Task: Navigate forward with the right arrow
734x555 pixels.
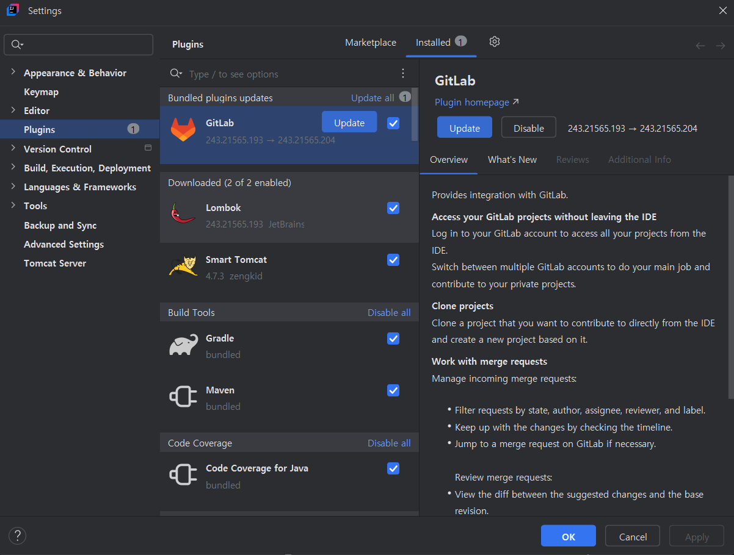Action: coord(721,46)
